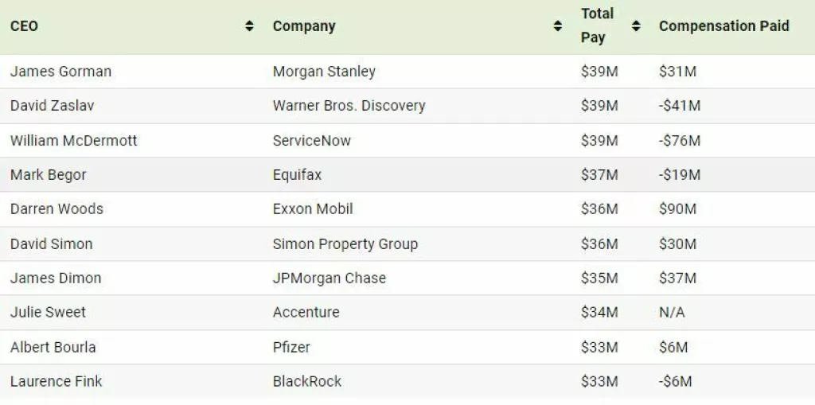Image resolution: width=815 pixels, height=405 pixels.
Task: Click Julie Sweet's N/A compensation value
Action: click(x=672, y=313)
